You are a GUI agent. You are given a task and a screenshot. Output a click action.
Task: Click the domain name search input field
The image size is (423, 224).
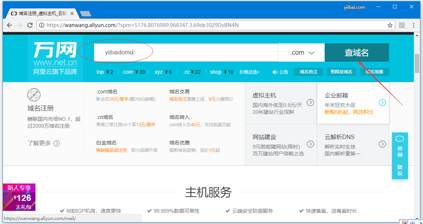tap(186, 53)
